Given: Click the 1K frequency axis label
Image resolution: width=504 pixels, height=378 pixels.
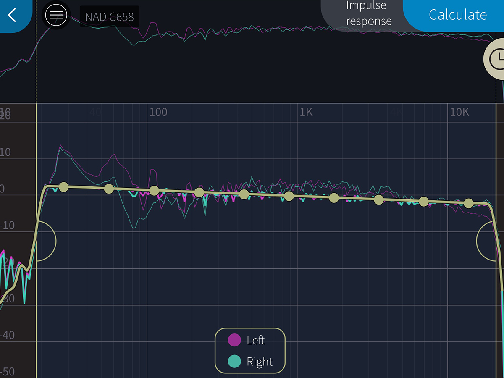Looking at the screenshot, I should [x=306, y=112].
